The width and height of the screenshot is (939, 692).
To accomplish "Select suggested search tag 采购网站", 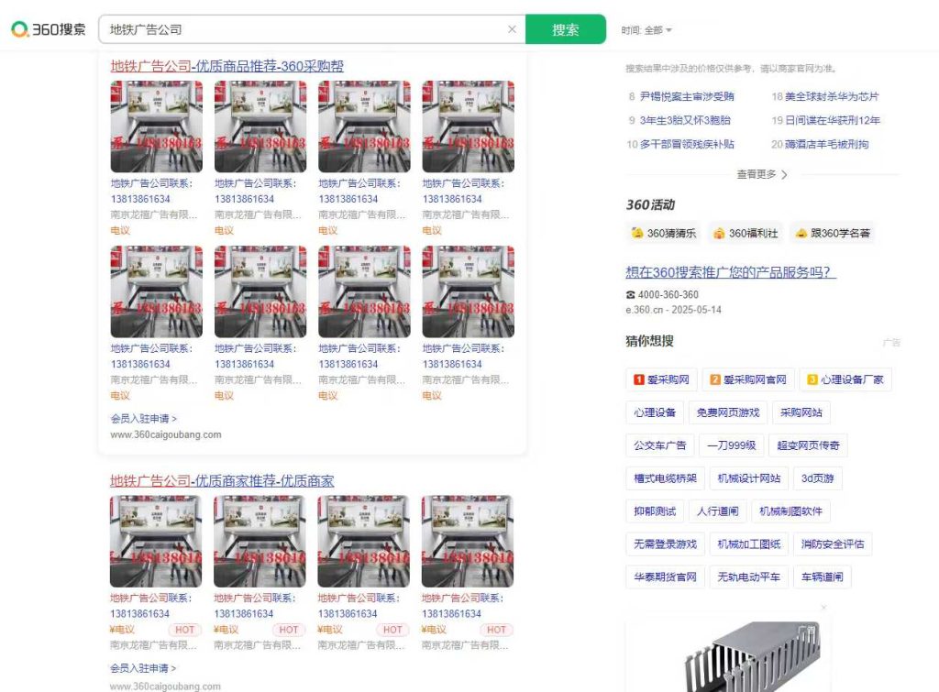I will [x=801, y=412].
